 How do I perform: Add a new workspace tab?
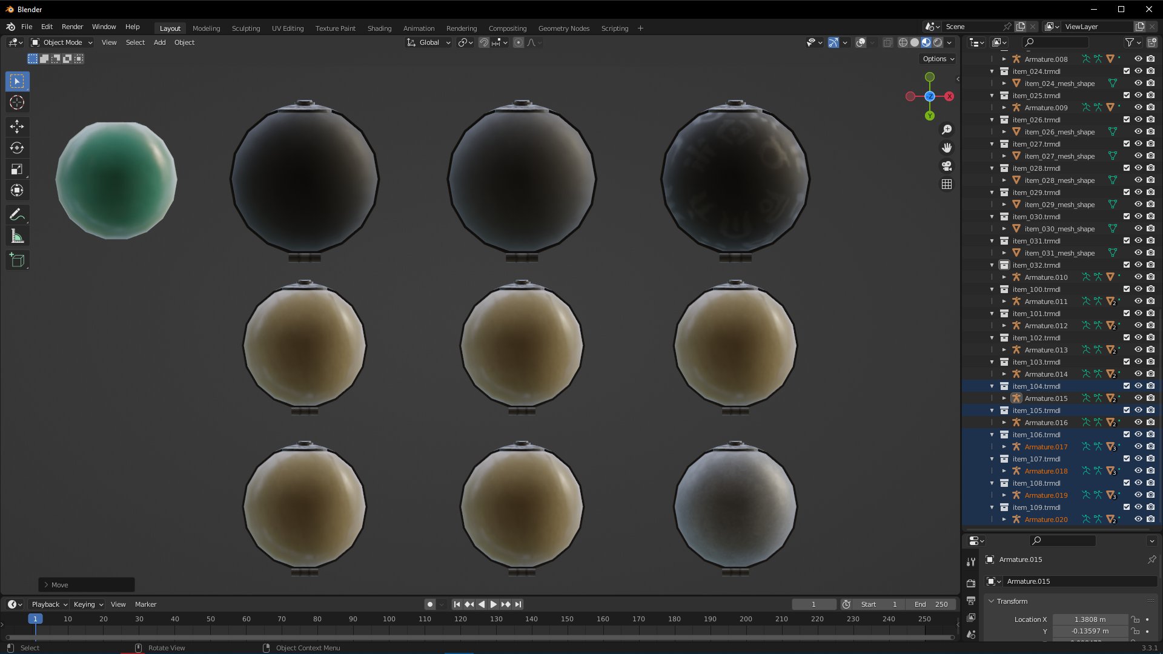pyautogui.click(x=640, y=28)
